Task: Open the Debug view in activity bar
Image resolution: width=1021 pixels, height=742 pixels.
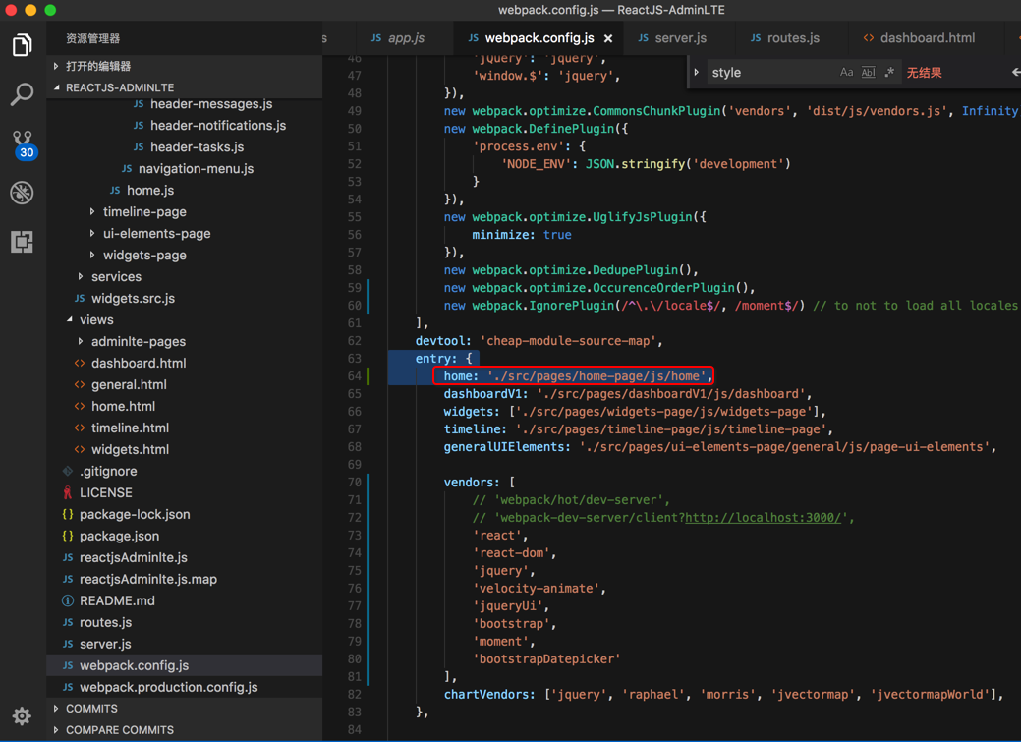Action: pyautogui.click(x=22, y=193)
